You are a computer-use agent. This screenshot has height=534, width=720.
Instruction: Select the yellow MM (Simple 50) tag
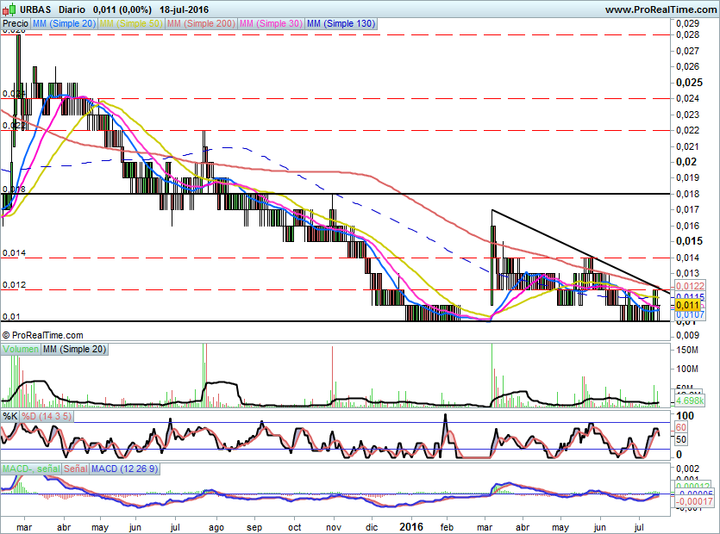tap(130, 24)
